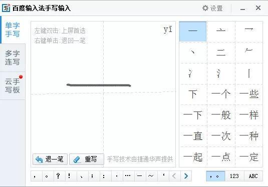Show previous punctuation page with left arrow
Image resolution: width=268 pixels, height=187 pixels.
(174, 176)
